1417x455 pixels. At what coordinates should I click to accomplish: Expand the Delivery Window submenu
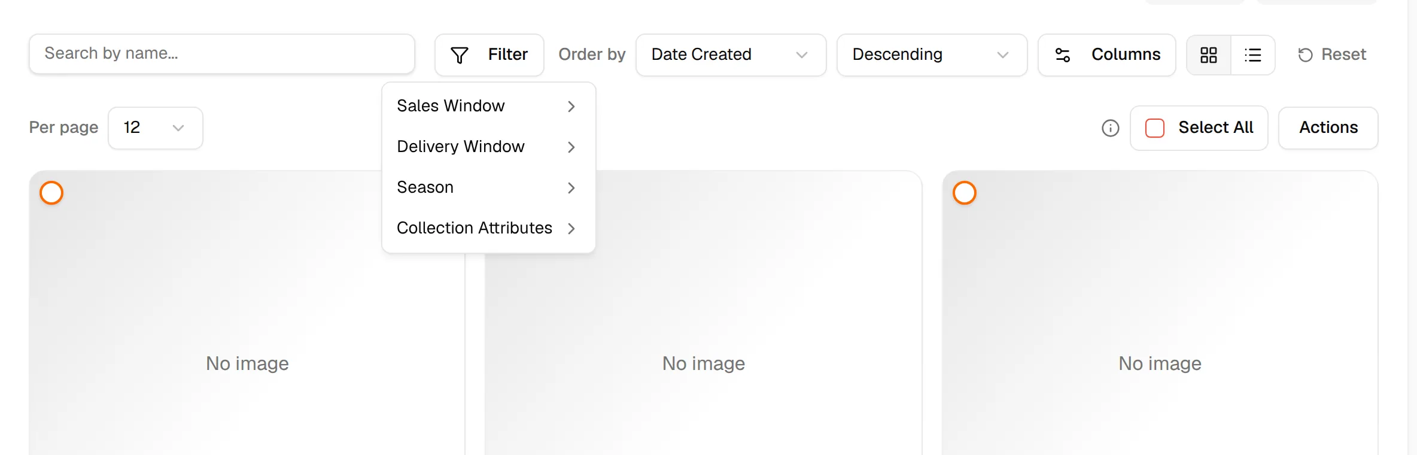[x=488, y=147]
